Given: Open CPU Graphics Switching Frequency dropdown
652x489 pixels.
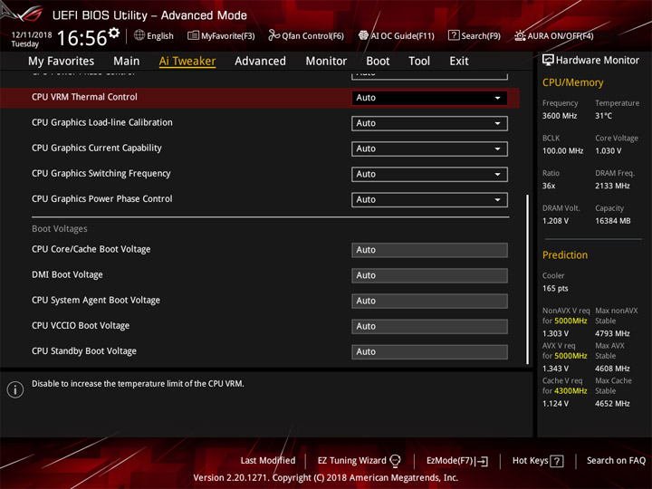Looking at the screenshot, I should [x=429, y=174].
